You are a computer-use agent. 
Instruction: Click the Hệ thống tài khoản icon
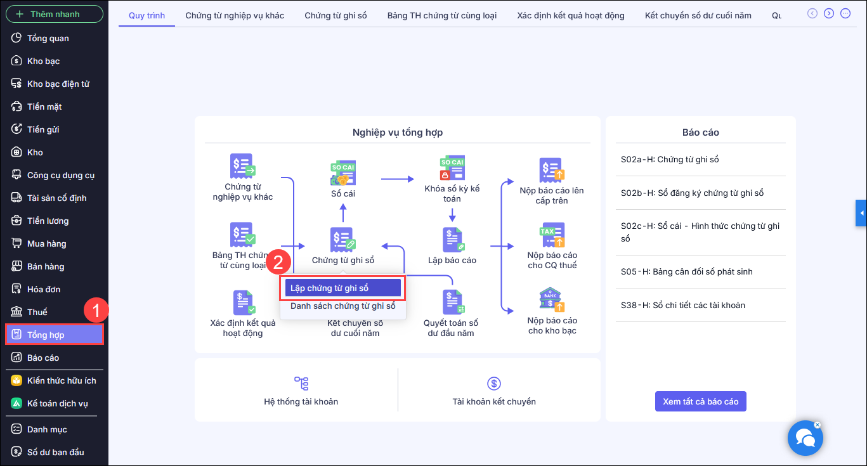(301, 383)
